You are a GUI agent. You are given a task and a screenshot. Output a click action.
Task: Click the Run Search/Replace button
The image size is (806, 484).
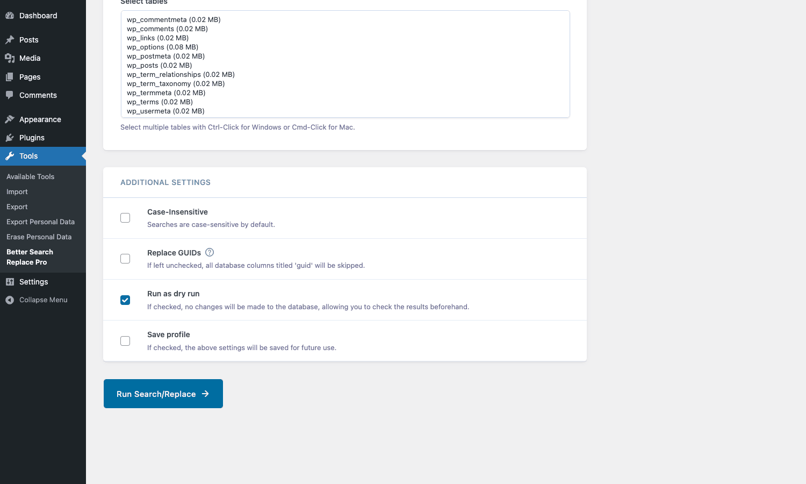163,394
